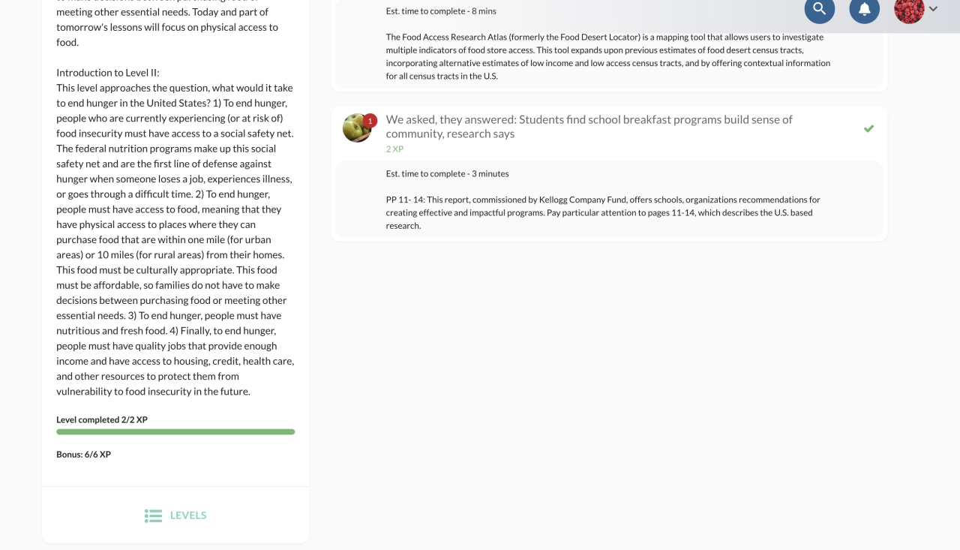
Task: Click green checkmark on school breakfast item
Action: click(x=868, y=128)
